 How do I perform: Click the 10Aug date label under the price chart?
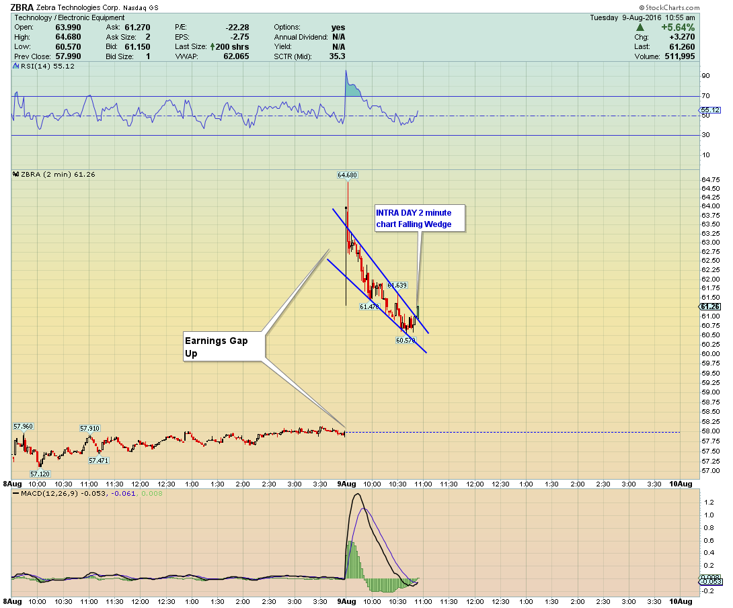click(x=681, y=484)
